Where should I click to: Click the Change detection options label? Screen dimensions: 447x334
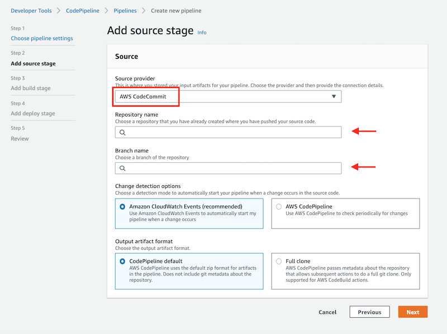pyautogui.click(x=148, y=186)
